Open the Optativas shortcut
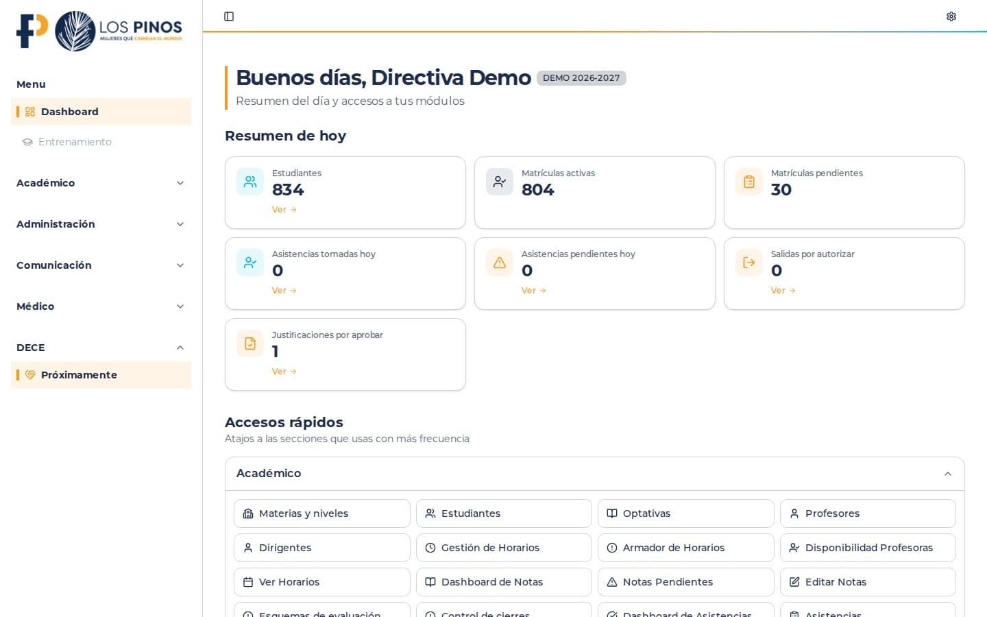Screen dimensions: 987x617 [x=686, y=513]
